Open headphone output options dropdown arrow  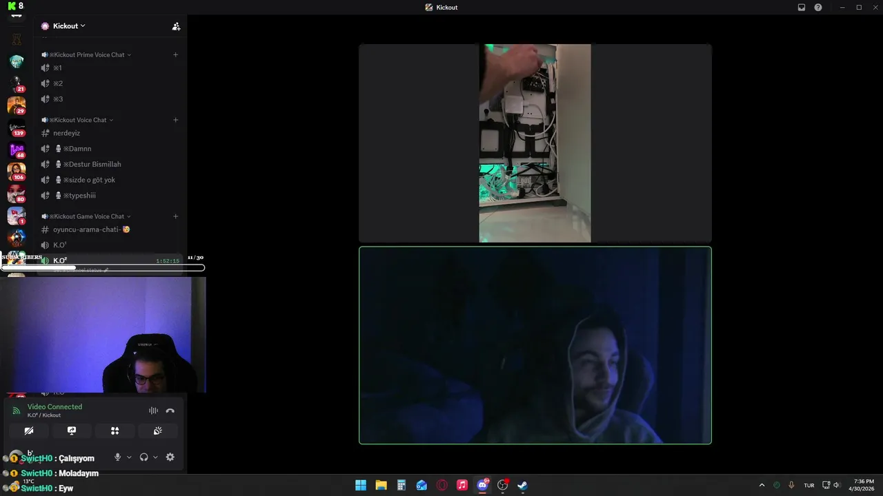(155, 457)
